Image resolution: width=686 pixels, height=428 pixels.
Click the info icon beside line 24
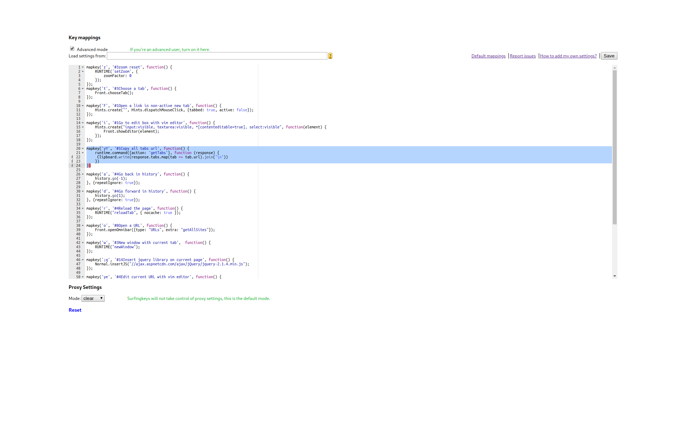(x=72, y=165)
